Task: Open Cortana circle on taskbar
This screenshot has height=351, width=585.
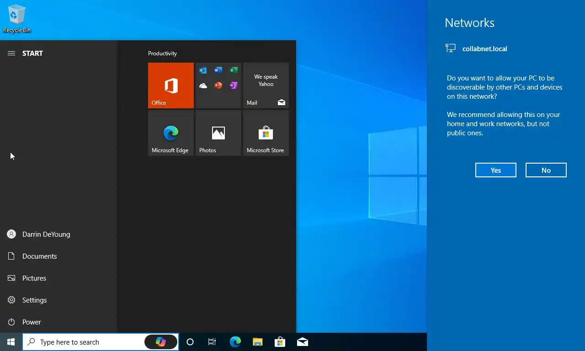Action: click(x=190, y=342)
